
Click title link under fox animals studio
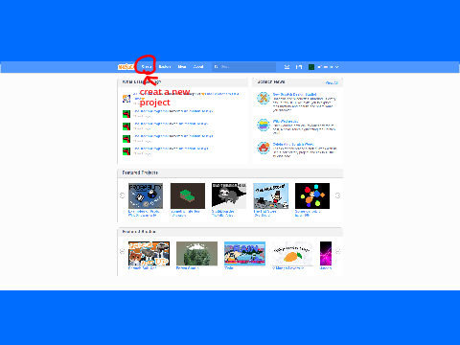pos(143,268)
